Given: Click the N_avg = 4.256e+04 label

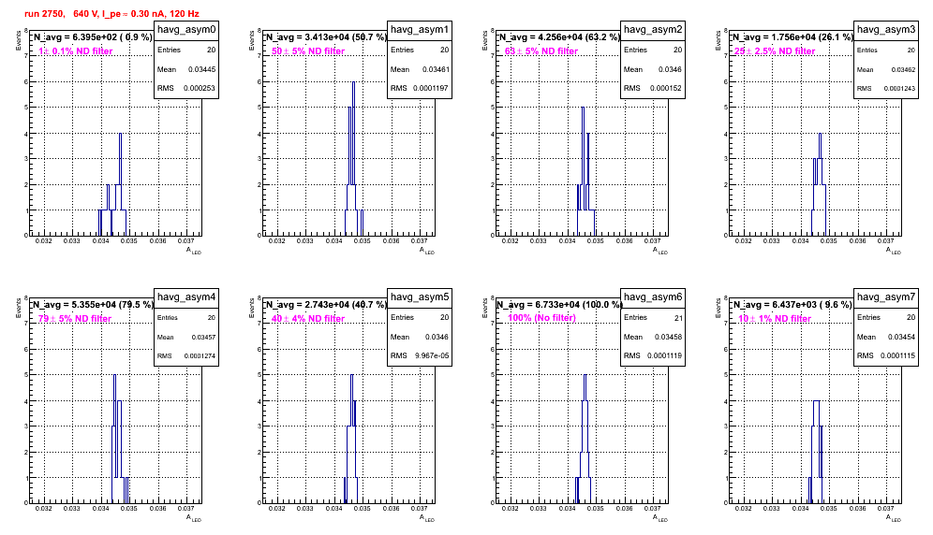Looking at the screenshot, I should click(559, 37).
